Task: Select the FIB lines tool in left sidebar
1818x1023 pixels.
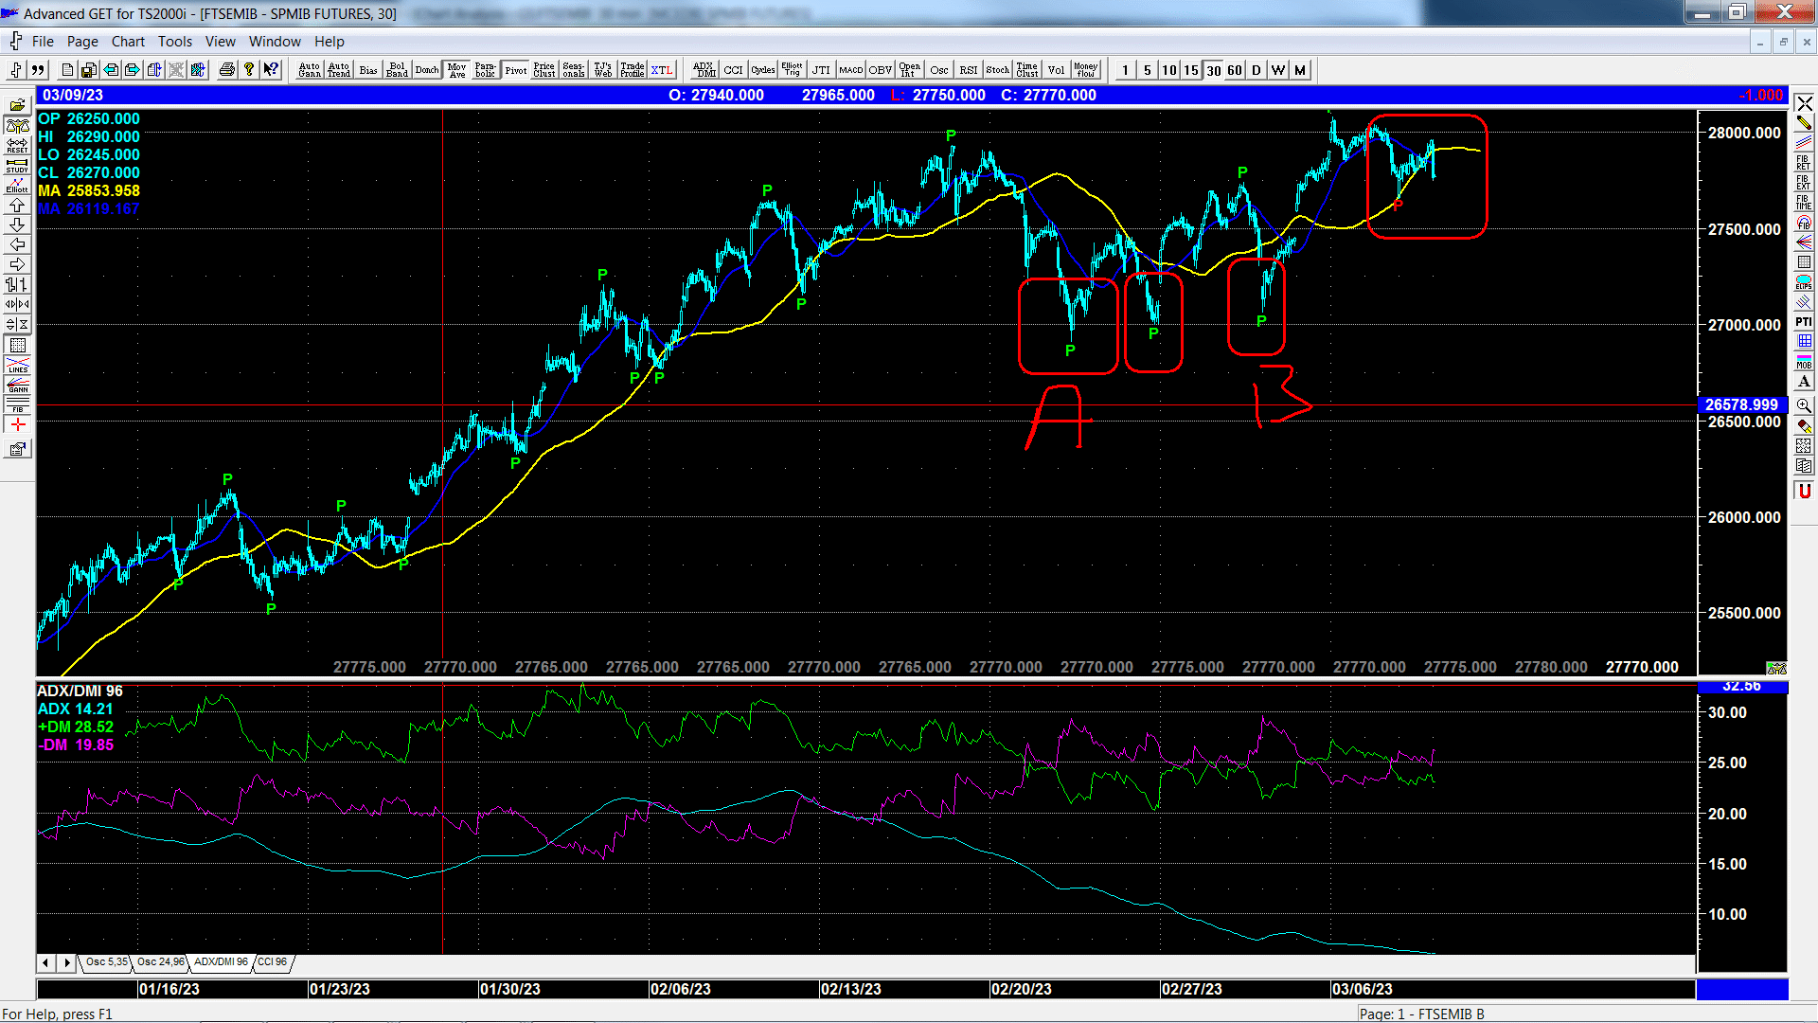Action: 17,404
